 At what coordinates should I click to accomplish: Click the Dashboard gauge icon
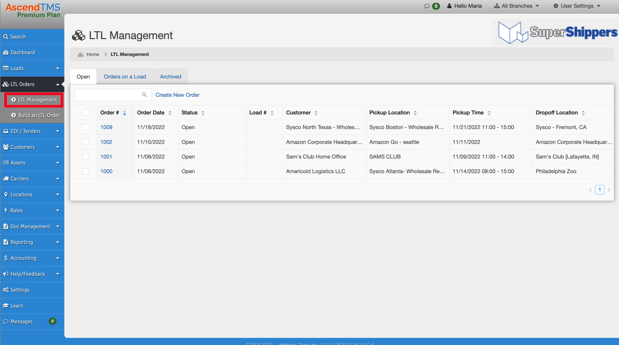tap(6, 52)
